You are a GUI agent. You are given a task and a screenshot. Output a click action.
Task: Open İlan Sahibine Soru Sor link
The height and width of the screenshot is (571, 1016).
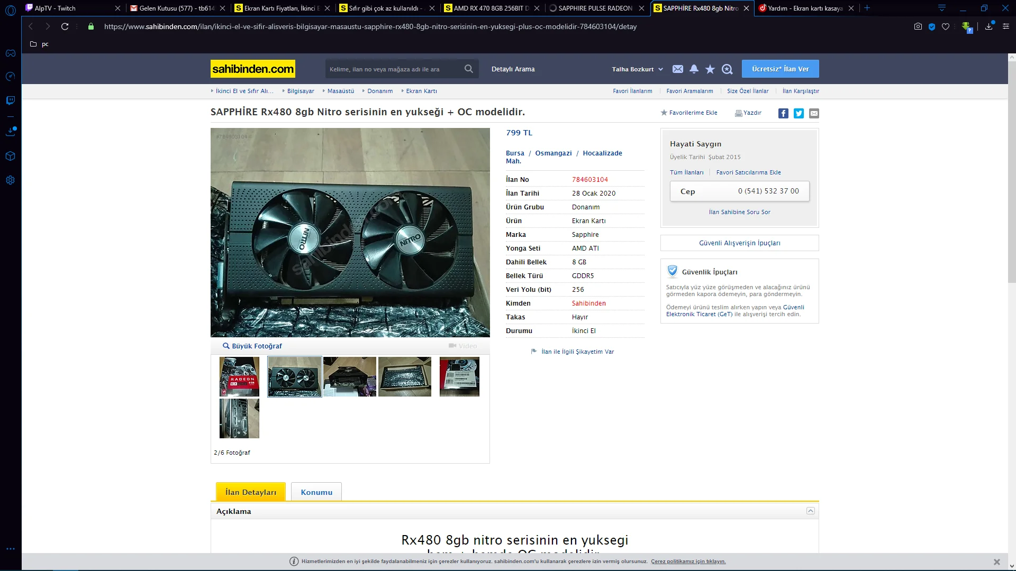(739, 212)
